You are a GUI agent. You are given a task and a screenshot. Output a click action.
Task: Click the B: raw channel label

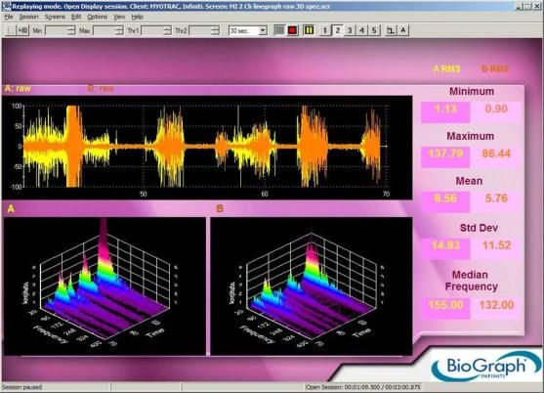101,88
